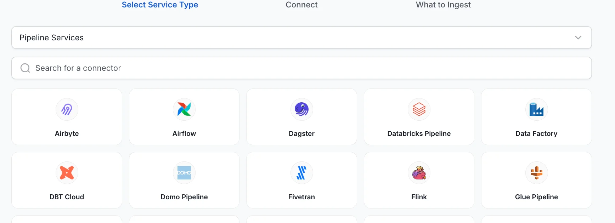Choose the Airflow pinwheel icon
Image resolution: width=615 pixels, height=223 pixels.
point(184,109)
